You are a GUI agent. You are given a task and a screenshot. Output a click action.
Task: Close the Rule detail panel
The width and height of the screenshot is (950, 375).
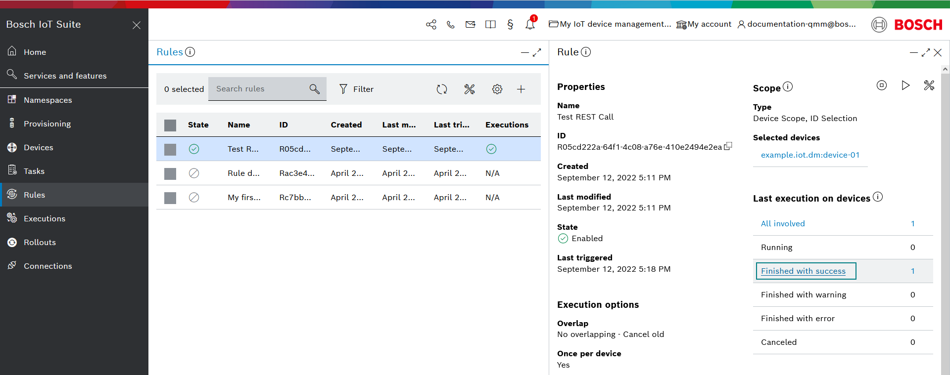(x=938, y=52)
